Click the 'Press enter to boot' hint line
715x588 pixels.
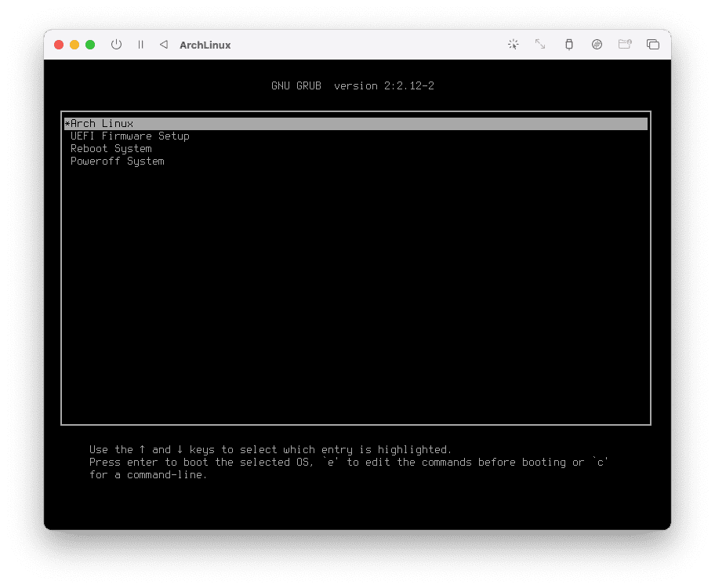pyautogui.click(x=349, y=462)
